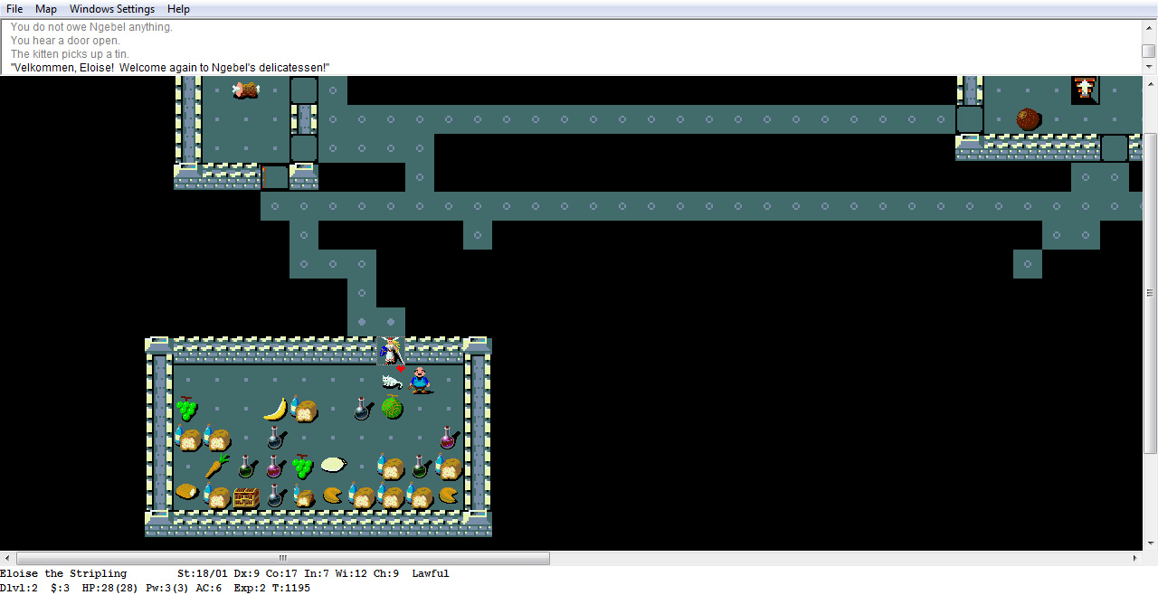Click the upward staircase tile
This screenshot has width=1158, height=595.
[1085, 89]
